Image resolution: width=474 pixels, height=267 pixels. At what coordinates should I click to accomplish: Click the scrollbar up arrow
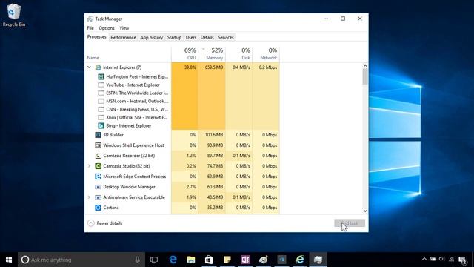click(x=365, y=65)
